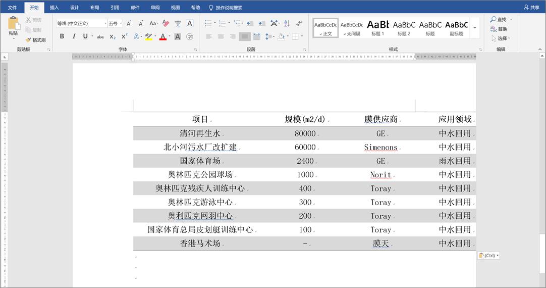
Task: Decrease paragraph indent
Action: (250, 23)
